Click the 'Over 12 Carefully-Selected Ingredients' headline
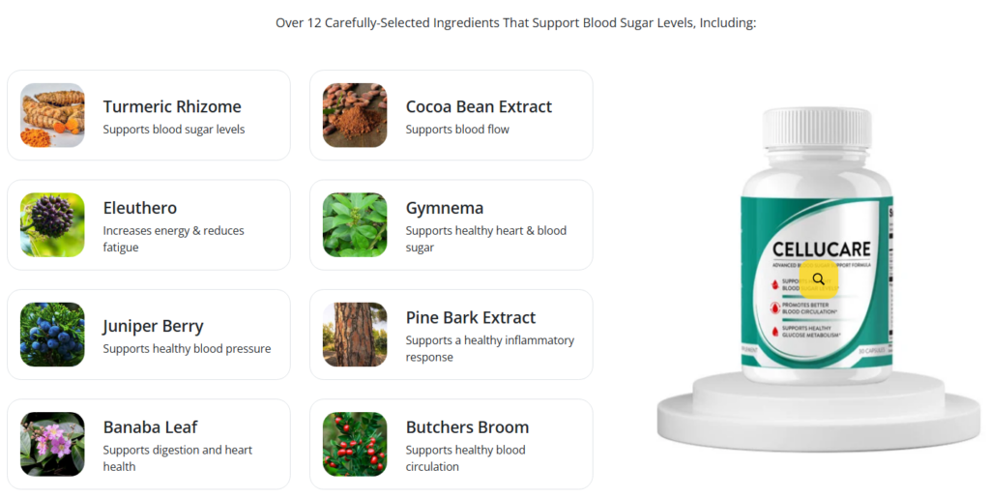Screen dimensions: 990x498 tap(515, 22)
